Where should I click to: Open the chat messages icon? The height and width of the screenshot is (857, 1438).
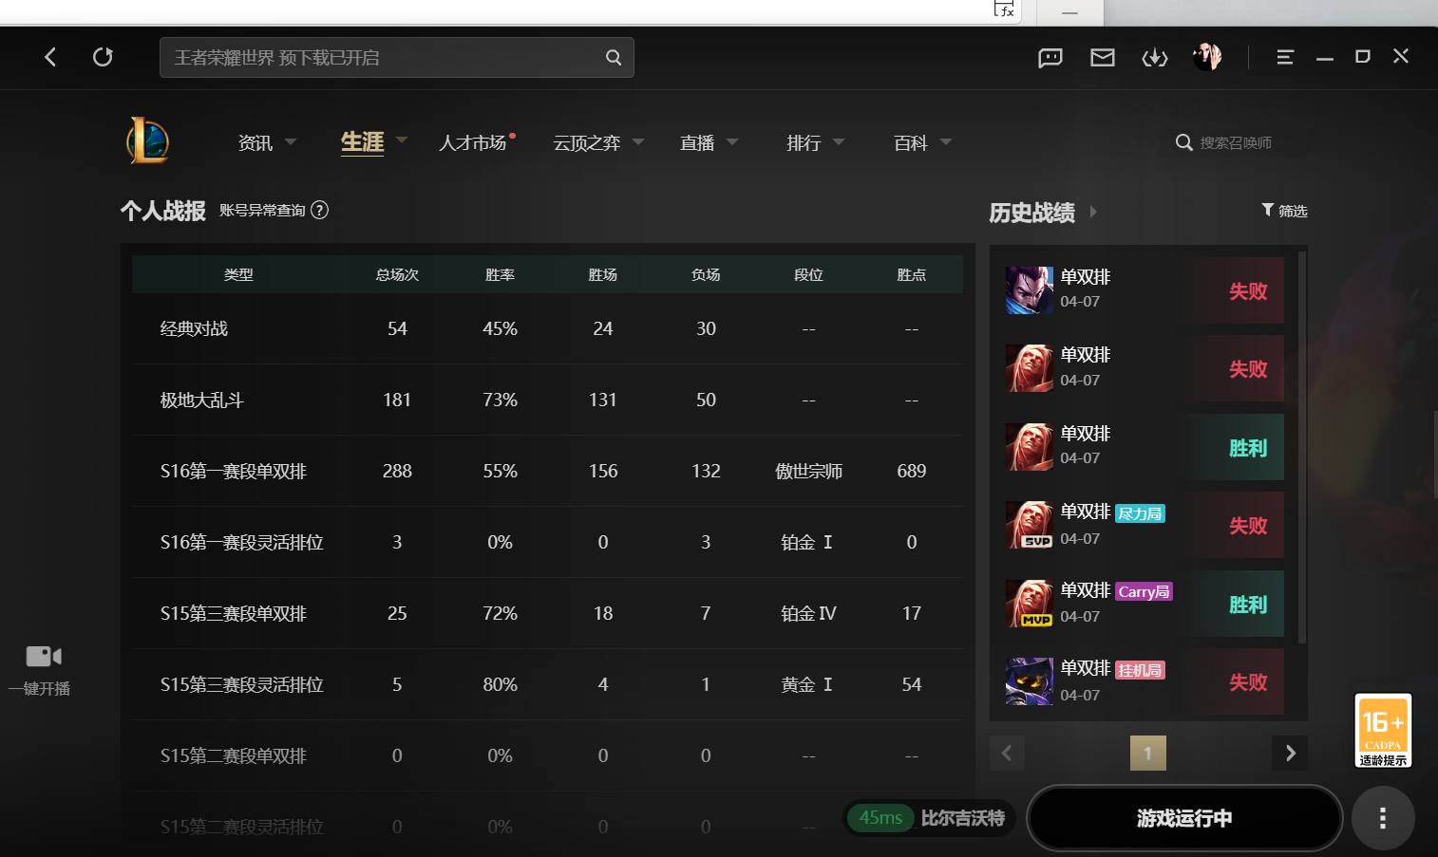[1050, 57]
